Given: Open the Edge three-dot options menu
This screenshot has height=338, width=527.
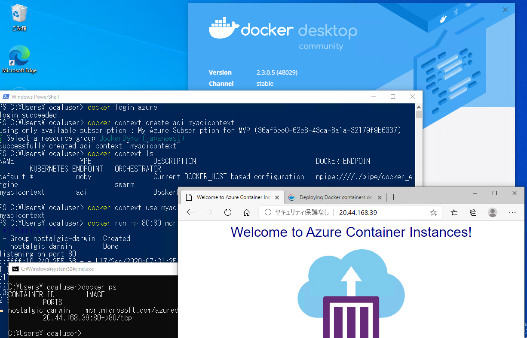Looking at the screenshot, I should click(512, 212).
